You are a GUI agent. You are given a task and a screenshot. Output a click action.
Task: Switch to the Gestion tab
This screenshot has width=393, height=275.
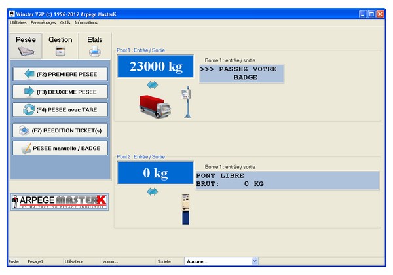click(x=60, y=46)
